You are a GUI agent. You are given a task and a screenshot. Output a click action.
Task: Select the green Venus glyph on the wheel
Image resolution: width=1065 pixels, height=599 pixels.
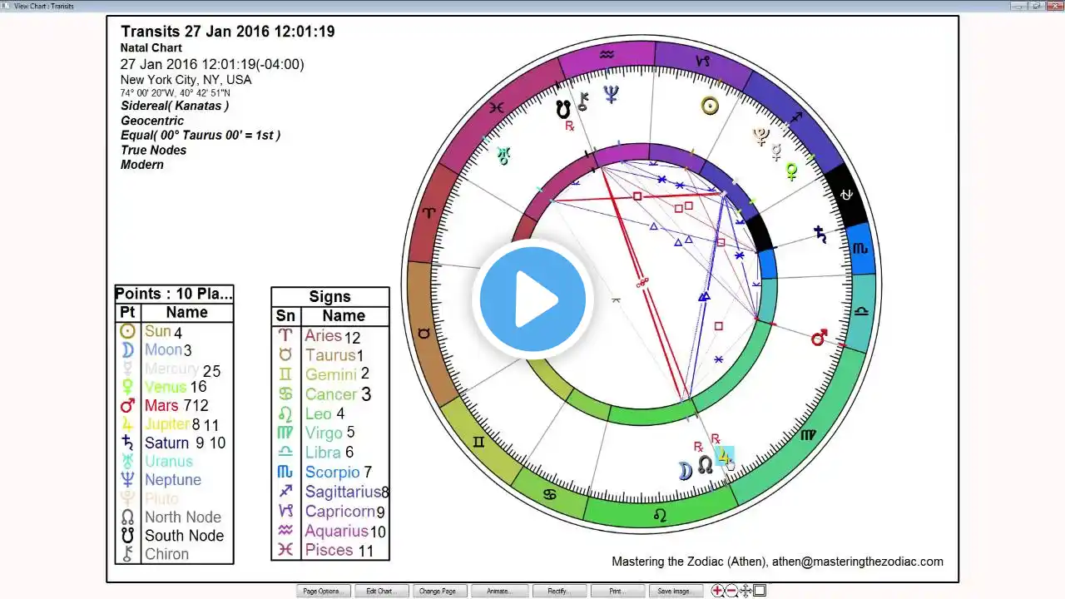point(791,171)
